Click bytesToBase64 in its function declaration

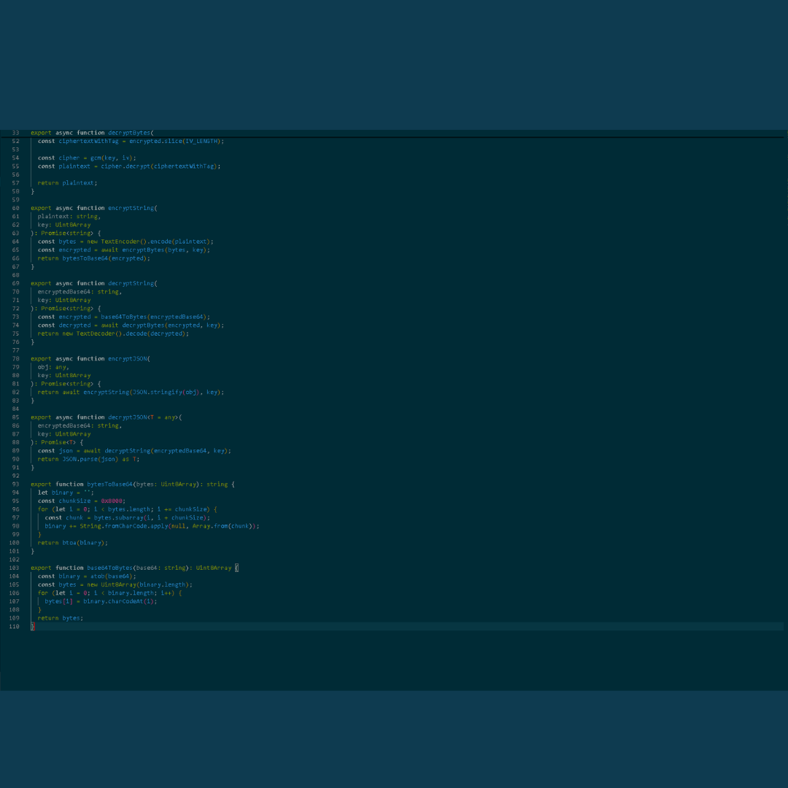[x=109, y=484]
